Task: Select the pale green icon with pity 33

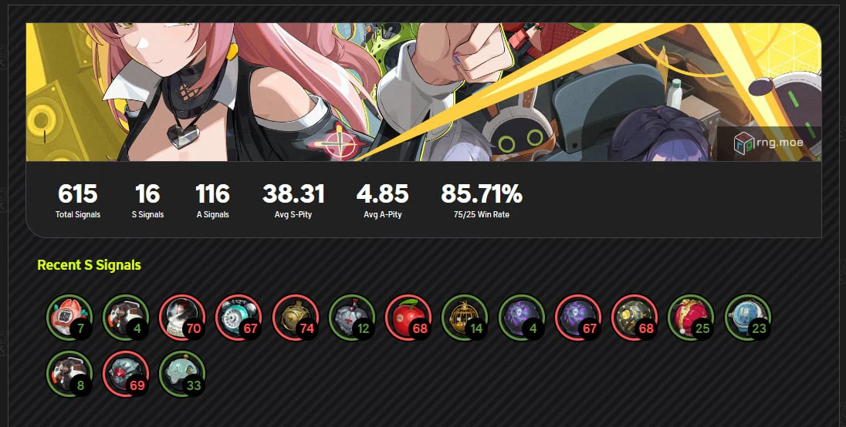Action: (x=182, y=374)
